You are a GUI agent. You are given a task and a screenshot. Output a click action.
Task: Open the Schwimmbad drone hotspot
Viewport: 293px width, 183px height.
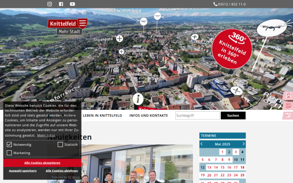[144, 21]
